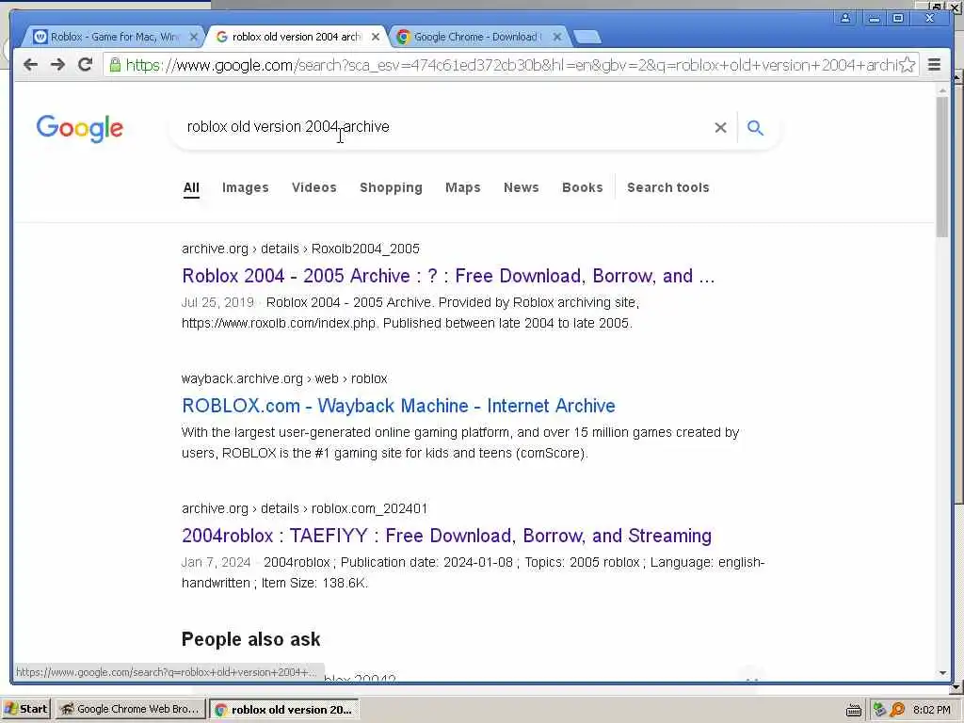Viewport: 964px width, 723px height.
Task: Open 2004roblox : TAEFIYY result
Action: (x=446, y=536)
